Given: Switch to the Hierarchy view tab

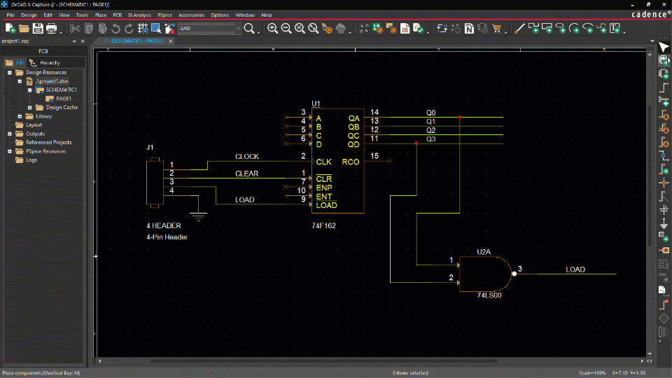Looking at the screenshot, I should (46, 62).
